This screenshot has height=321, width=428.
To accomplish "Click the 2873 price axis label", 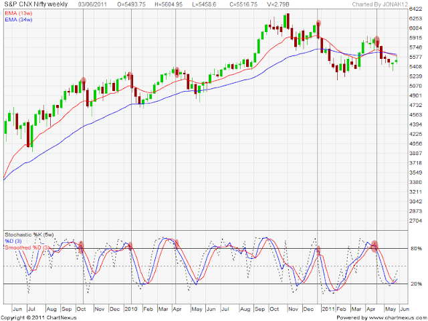I will 416,211.
